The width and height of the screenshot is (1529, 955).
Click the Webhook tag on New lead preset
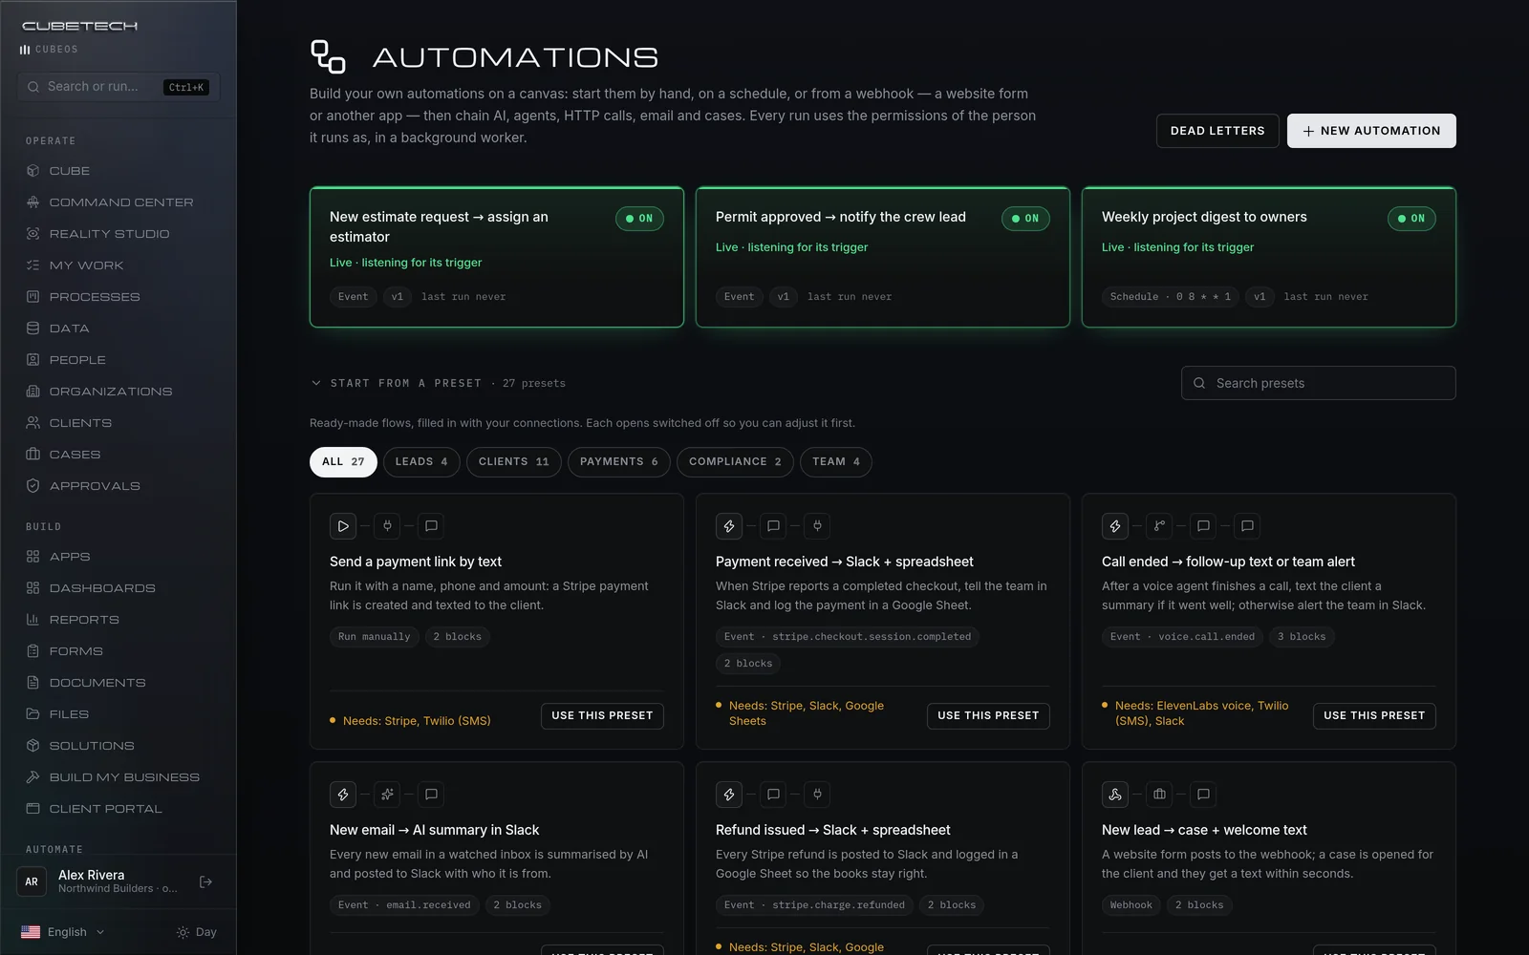1131,905
